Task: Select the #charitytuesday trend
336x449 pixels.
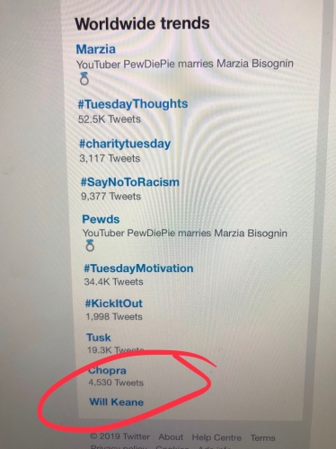Action: pyautogui.click(x=125, y=144)
